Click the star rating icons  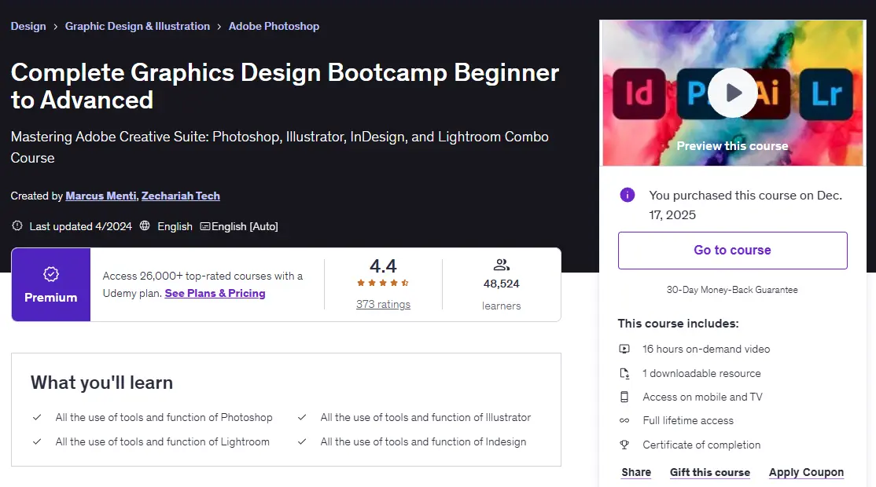pyautogui.click(x=383, y=283)
